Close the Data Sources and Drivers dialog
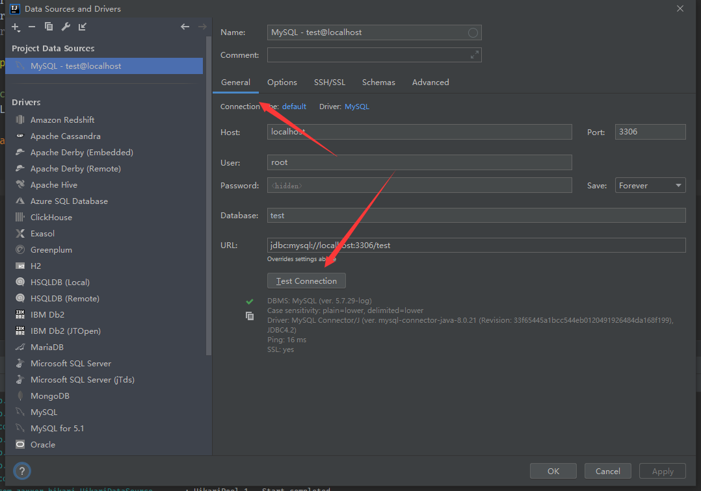The height and width of the screenshot is (491, 701). [680, 8]
